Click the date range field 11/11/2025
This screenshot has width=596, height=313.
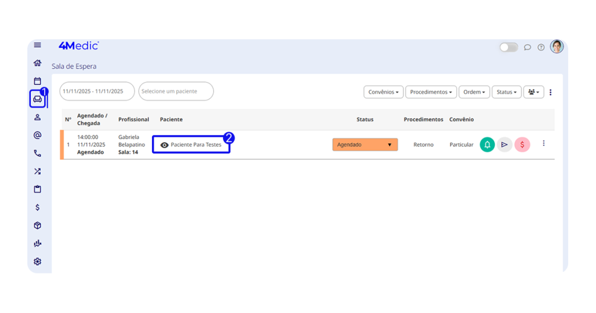point(97,91)
